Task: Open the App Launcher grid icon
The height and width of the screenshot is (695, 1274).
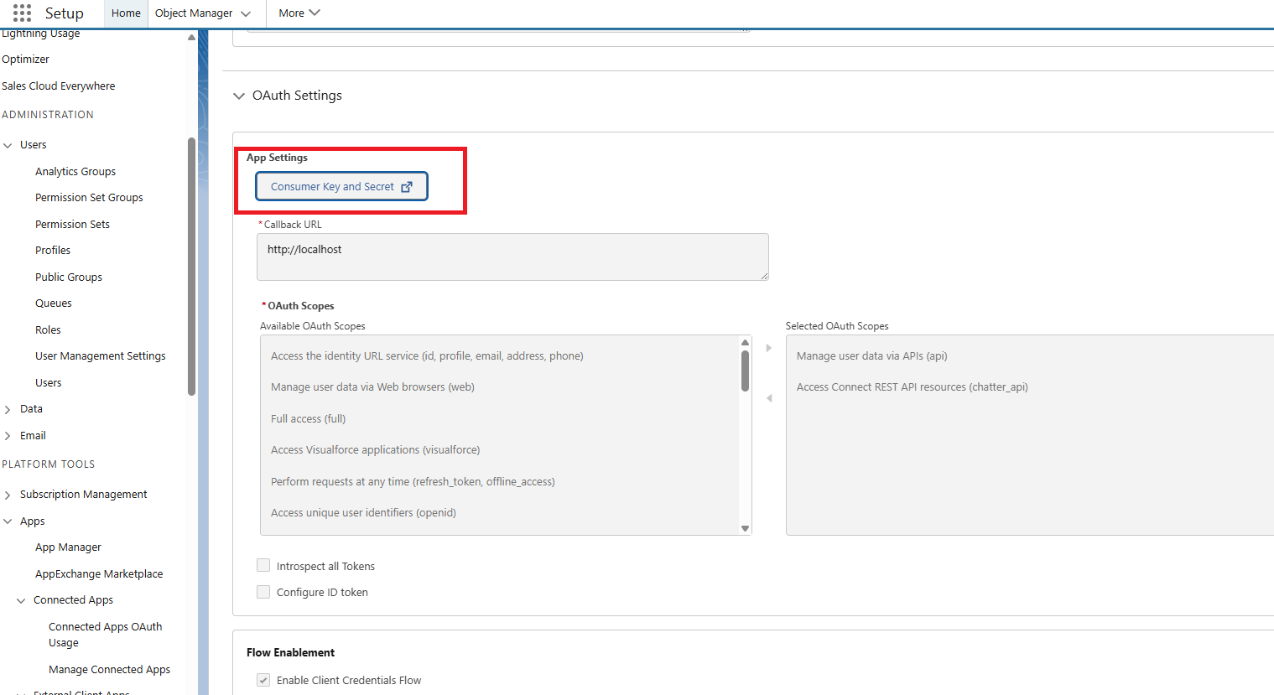Action: click(22, 13)
